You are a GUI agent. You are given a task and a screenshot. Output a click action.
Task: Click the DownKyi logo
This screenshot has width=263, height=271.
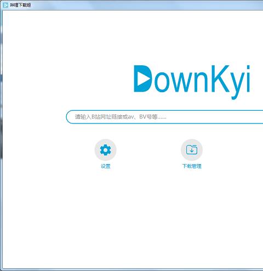click(x=192, y=82)
